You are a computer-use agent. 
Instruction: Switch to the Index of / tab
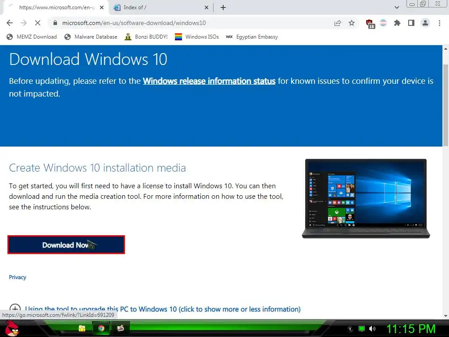click(x=161, y=7)
